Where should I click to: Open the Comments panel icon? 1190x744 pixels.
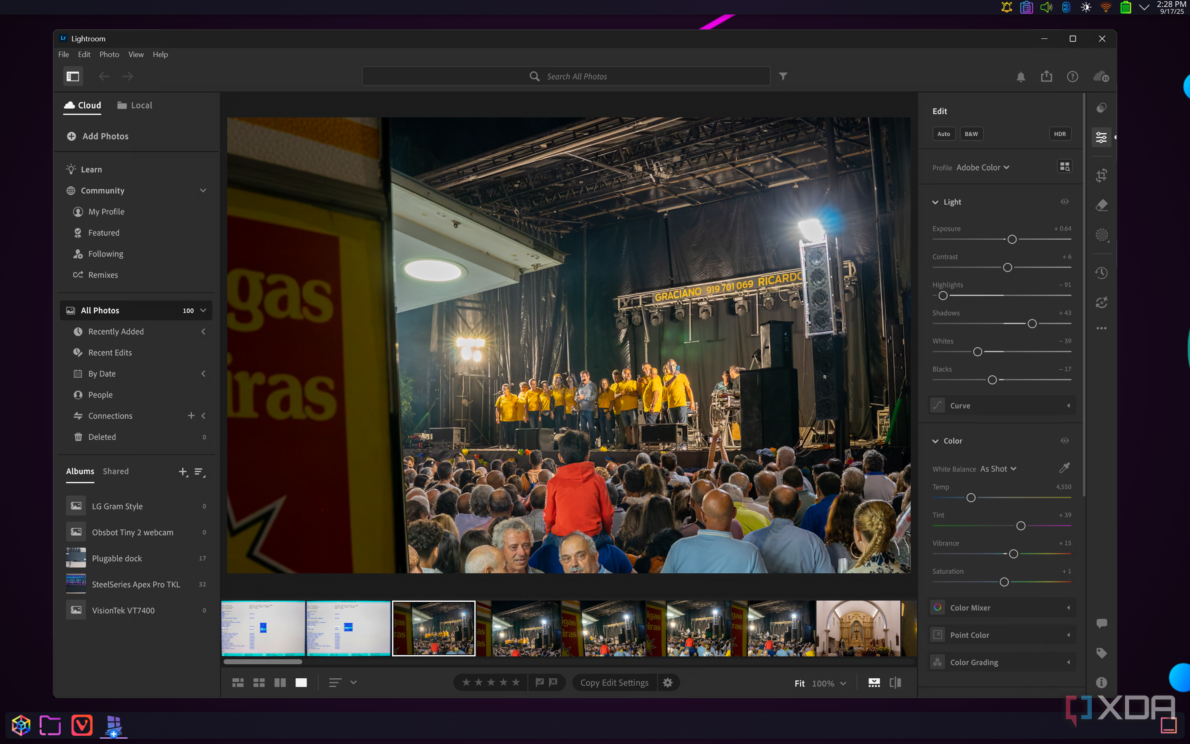[x=1102, y=623]
